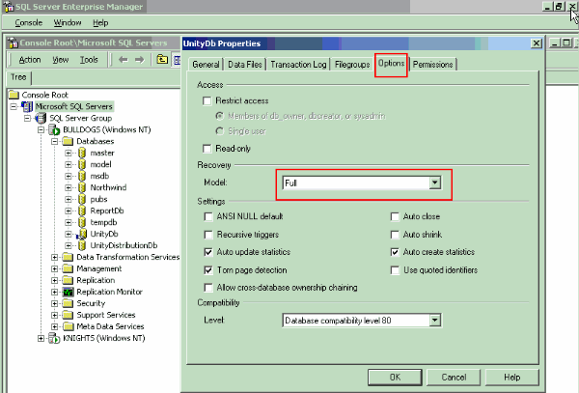Click the UnityDistributionDb database icon

[x=82, y=245]
